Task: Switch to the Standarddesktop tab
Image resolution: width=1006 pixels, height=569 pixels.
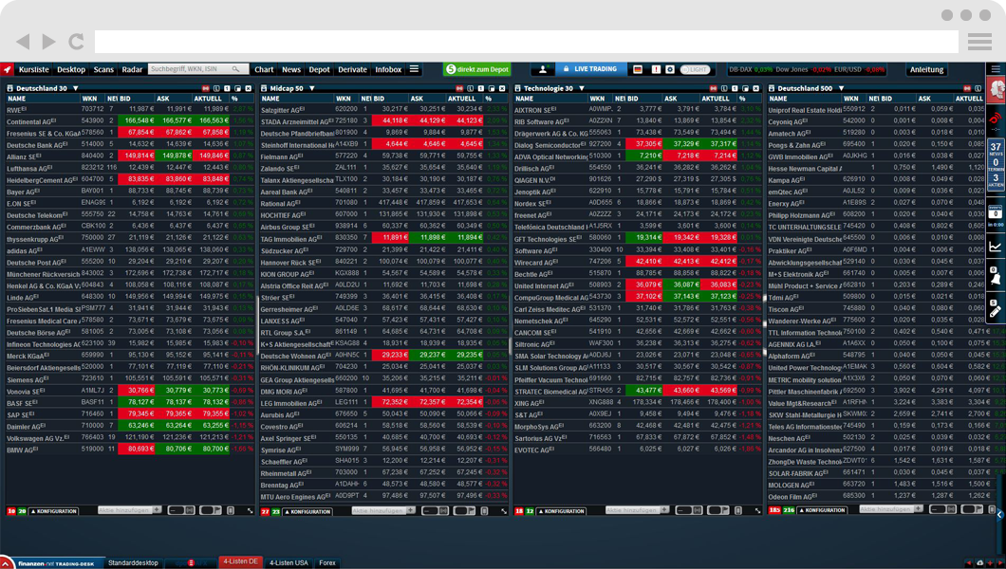Action: [133, 562]
